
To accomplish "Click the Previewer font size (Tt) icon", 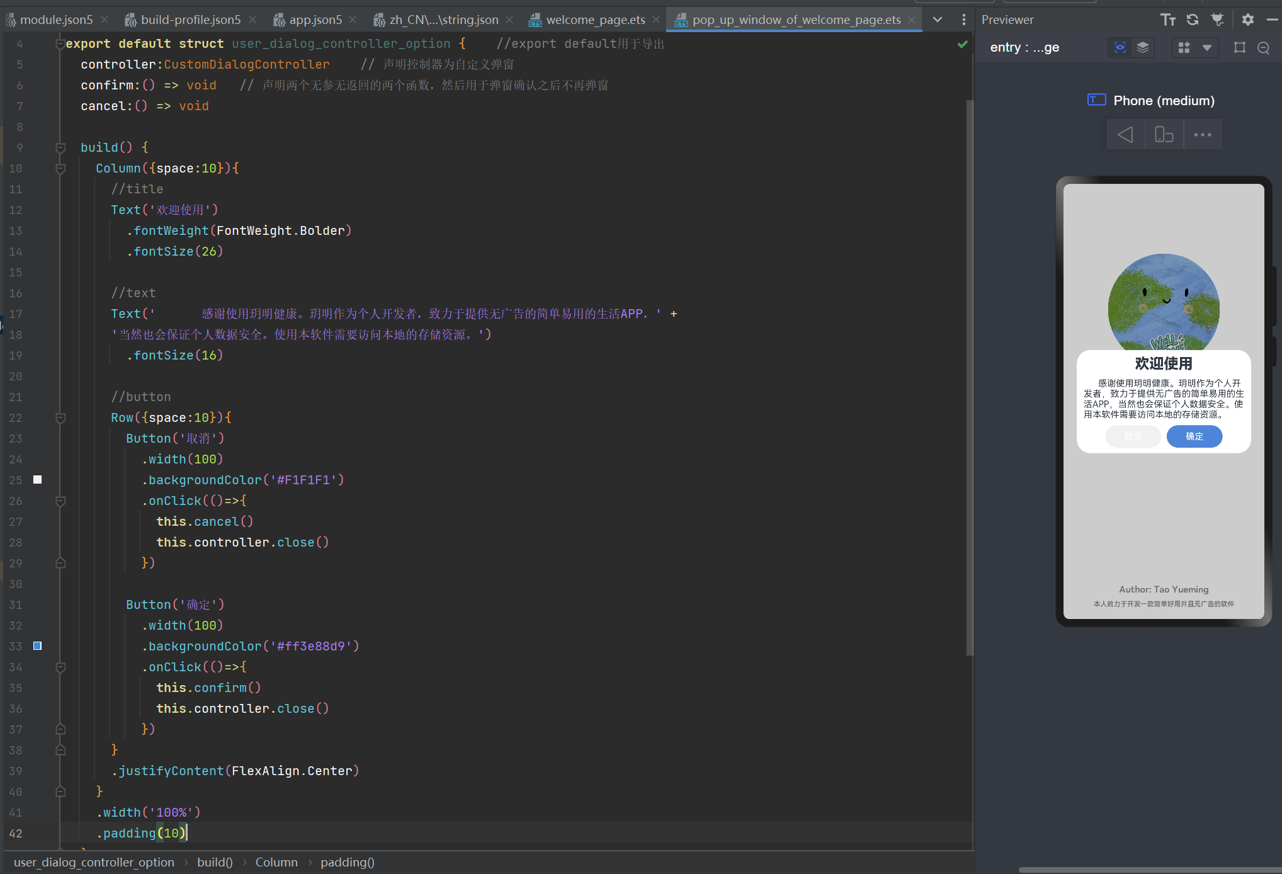I will click(x=1168, y=20).
